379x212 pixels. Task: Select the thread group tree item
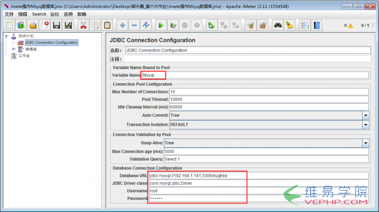click(x=31, y=49)
